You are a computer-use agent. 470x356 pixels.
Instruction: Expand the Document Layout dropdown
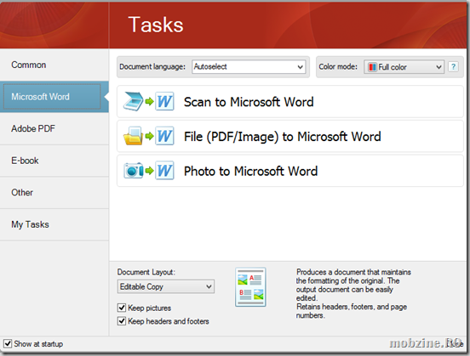click(x=166, y=286)
